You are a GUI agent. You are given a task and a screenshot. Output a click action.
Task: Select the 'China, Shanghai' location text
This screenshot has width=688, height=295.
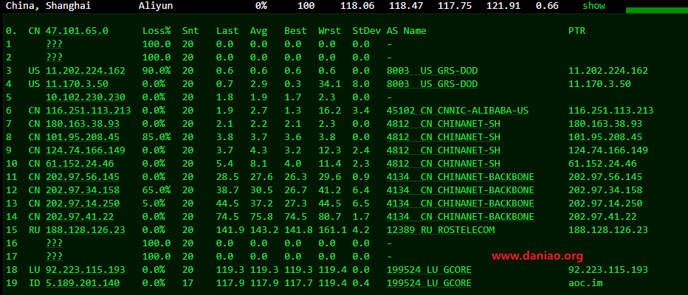point(48,6)
